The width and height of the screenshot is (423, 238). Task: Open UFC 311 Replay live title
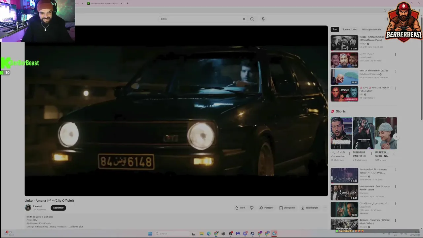(x=375, y=89)
